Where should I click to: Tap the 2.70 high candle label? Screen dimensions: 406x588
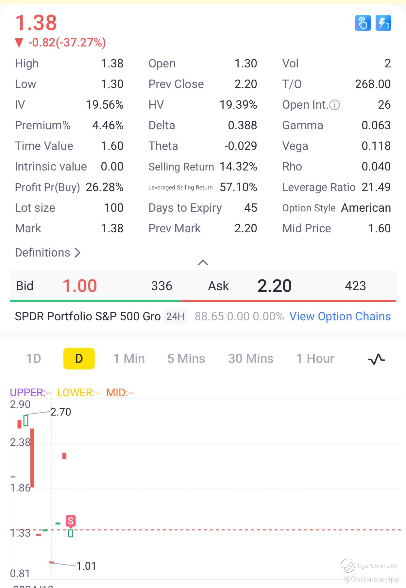pyautogui.click(x=61, y=412)
